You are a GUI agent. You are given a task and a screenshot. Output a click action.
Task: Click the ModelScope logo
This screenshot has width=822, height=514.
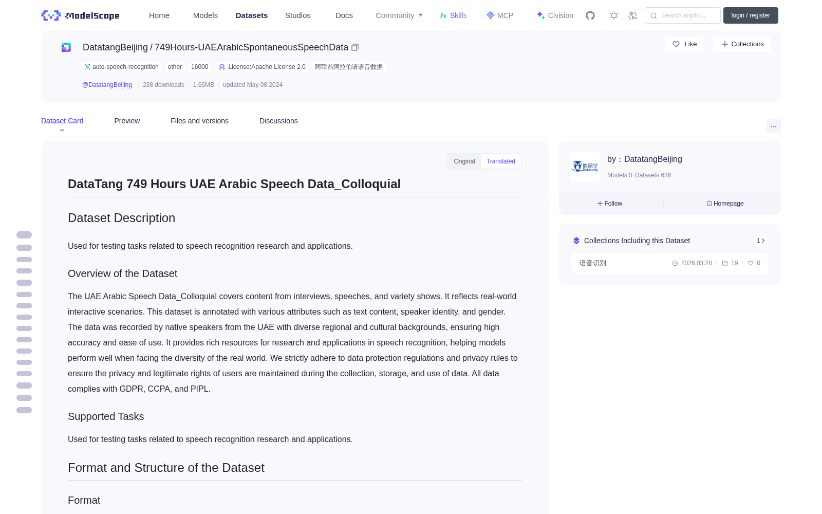[x=80, y=15]
